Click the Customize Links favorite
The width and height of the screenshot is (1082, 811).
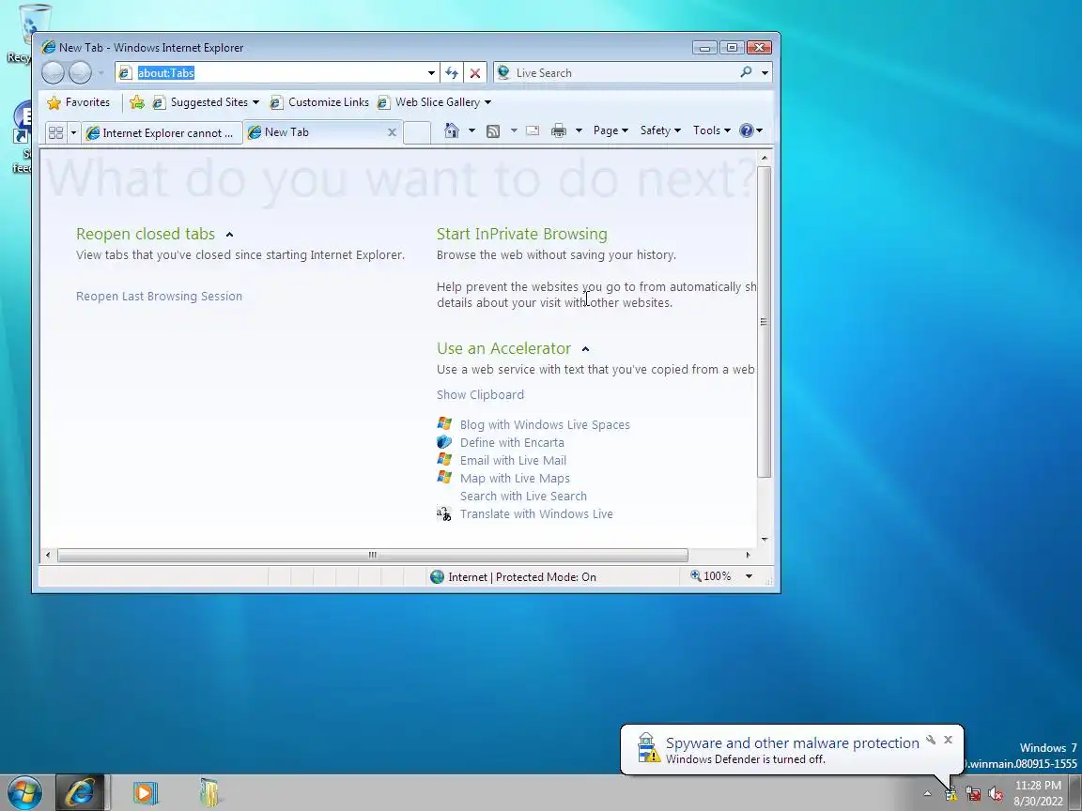pyautogui.click(x=319, y=102)
